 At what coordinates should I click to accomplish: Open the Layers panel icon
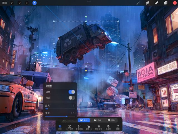(166, 3)
